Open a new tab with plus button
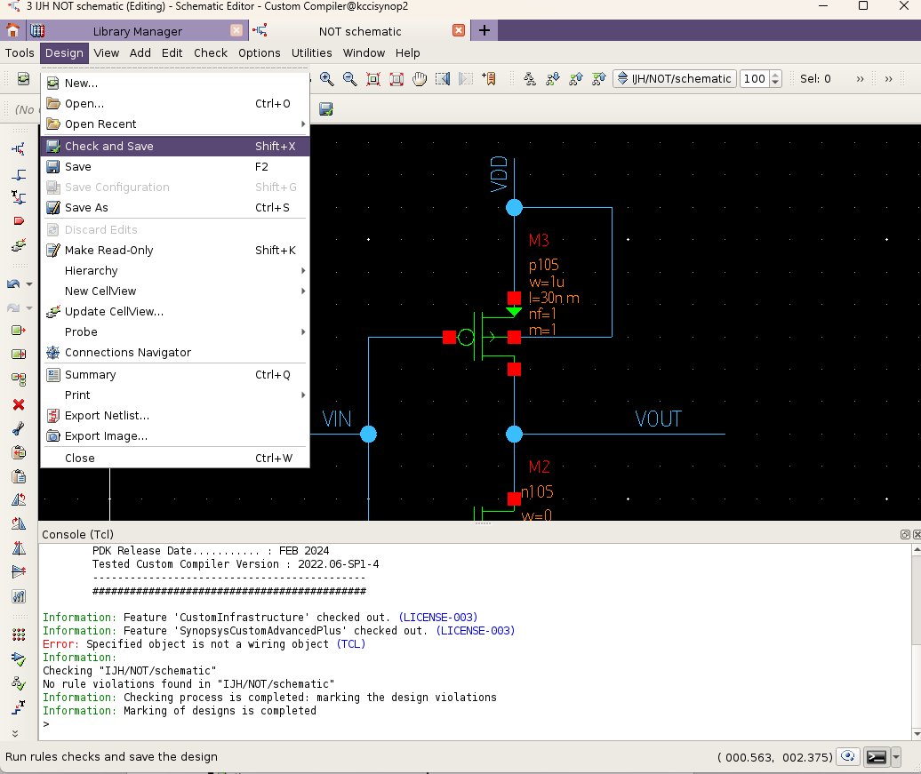Viewport: 921px width, 774px height. 484,30
